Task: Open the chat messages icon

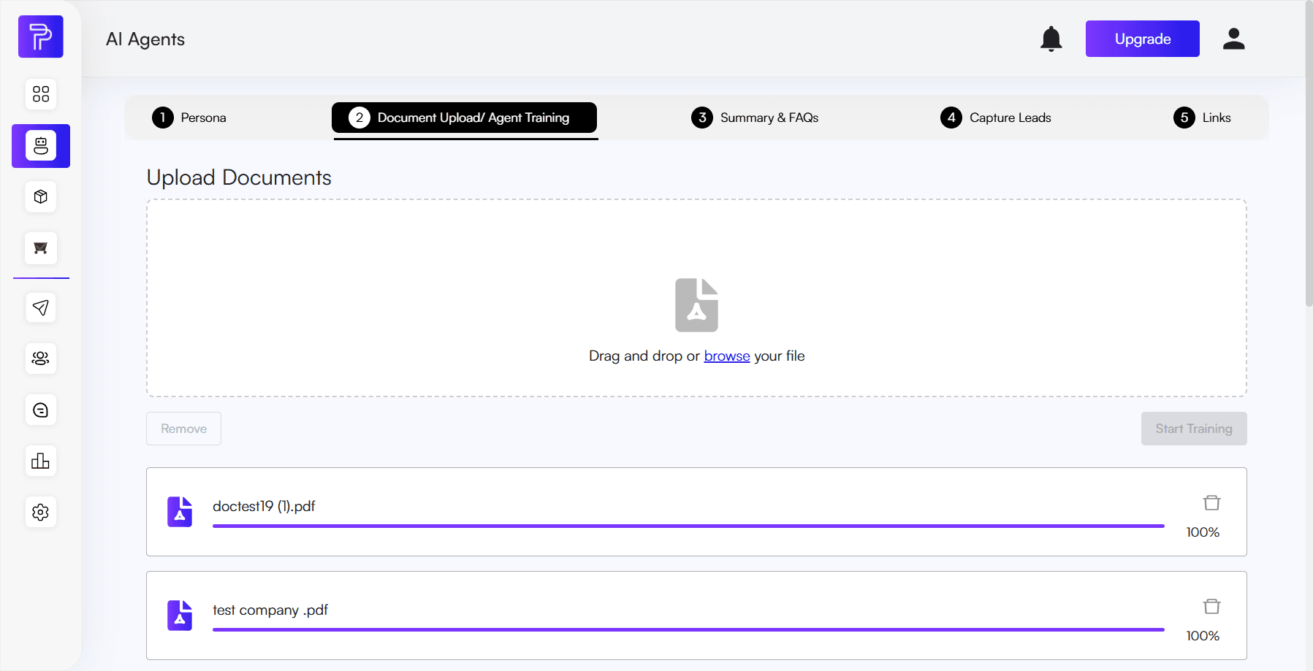Action: click(40, 410)
